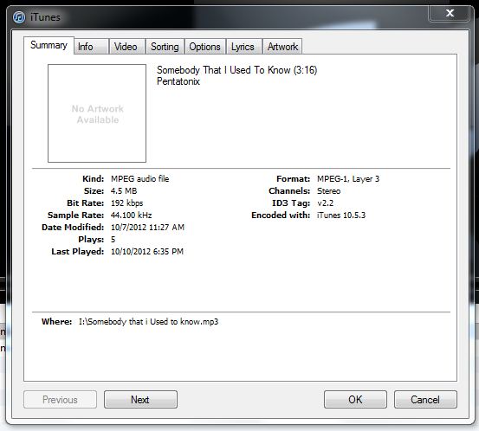The height and width of the screenshot is (431, 479).
Task: Click the Encoded with: label
Action: (x=281, y=215)
